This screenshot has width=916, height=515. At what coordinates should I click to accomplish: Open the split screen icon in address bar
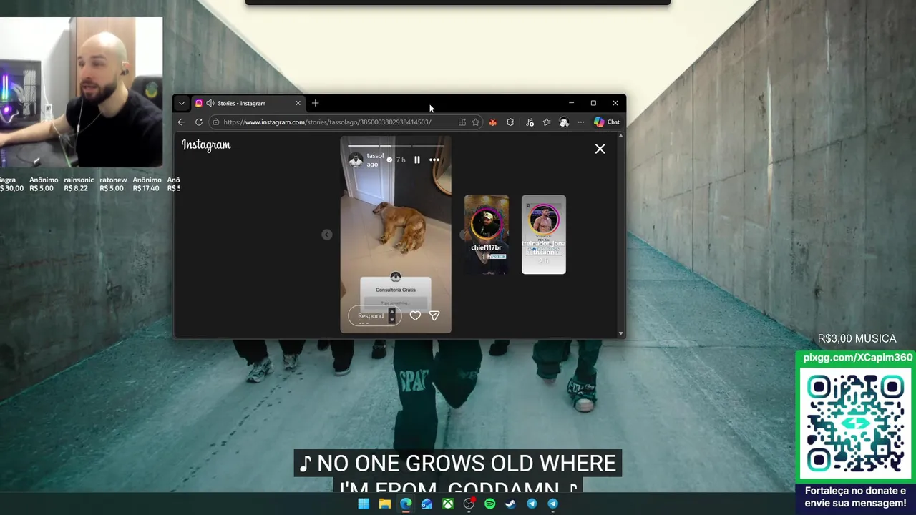(462, 122)
